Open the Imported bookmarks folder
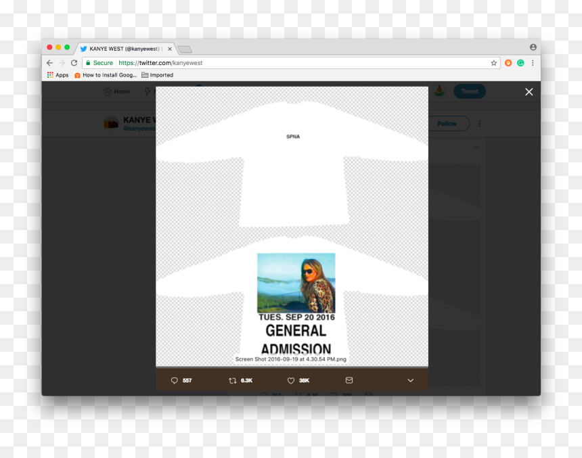 pos(158,75)
